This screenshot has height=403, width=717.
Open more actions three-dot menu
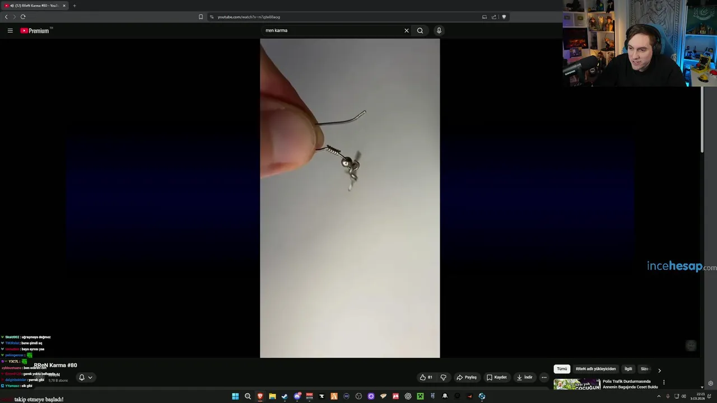[544, 377]
